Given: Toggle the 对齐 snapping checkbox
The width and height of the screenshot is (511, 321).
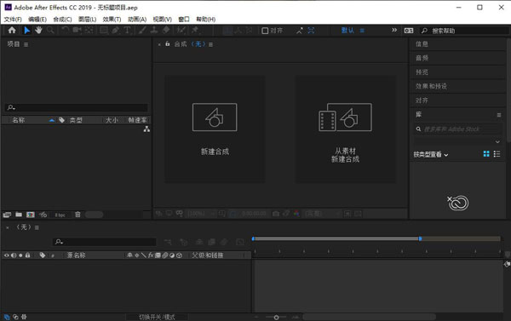Looking at the screenshot, I should [x=265, y=31].
